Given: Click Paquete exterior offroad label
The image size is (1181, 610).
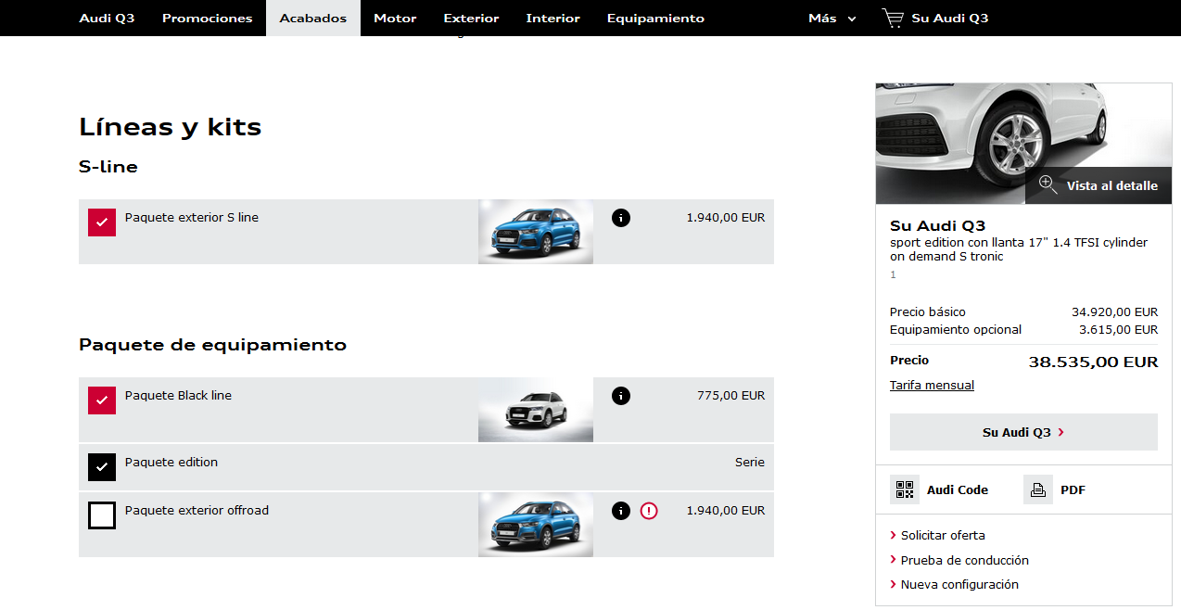Looking at the screenshot, I should tap(197, 511).
